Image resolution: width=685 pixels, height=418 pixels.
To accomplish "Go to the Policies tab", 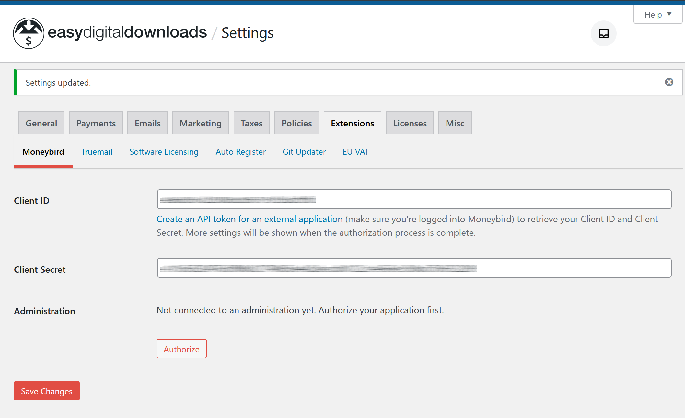I will 296,123.
